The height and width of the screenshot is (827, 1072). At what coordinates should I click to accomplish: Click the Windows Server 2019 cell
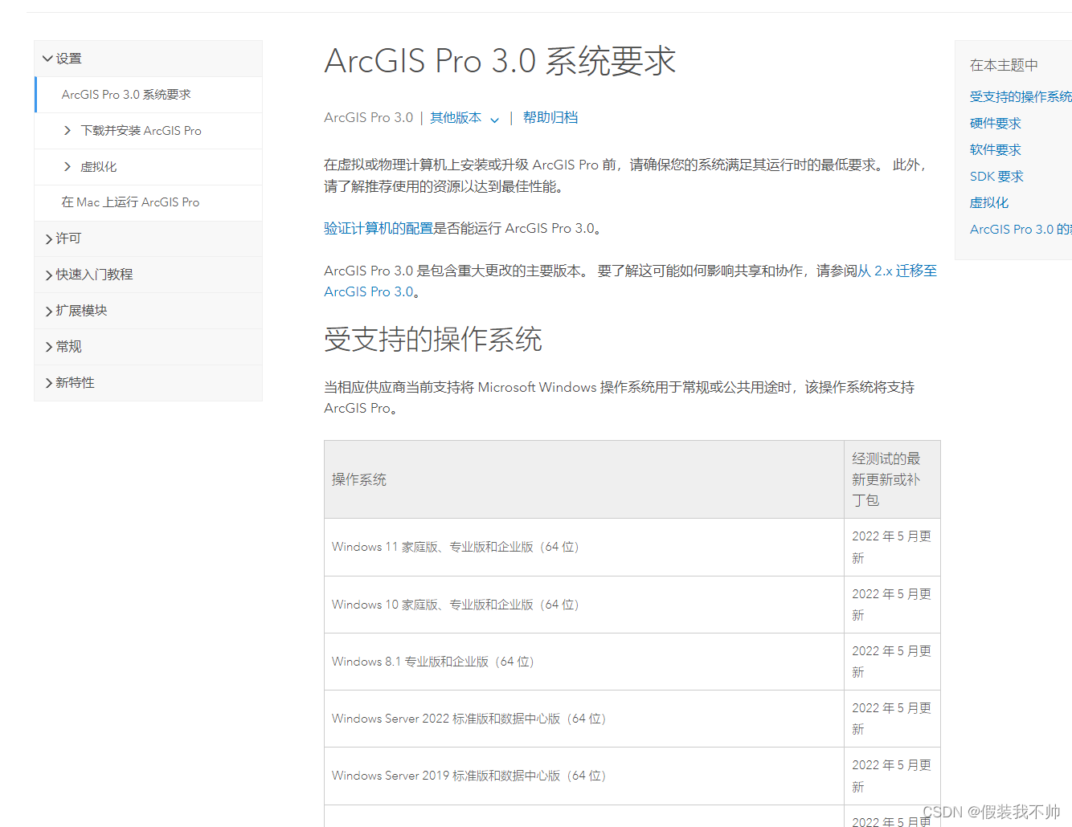click(x=584, y=776)
